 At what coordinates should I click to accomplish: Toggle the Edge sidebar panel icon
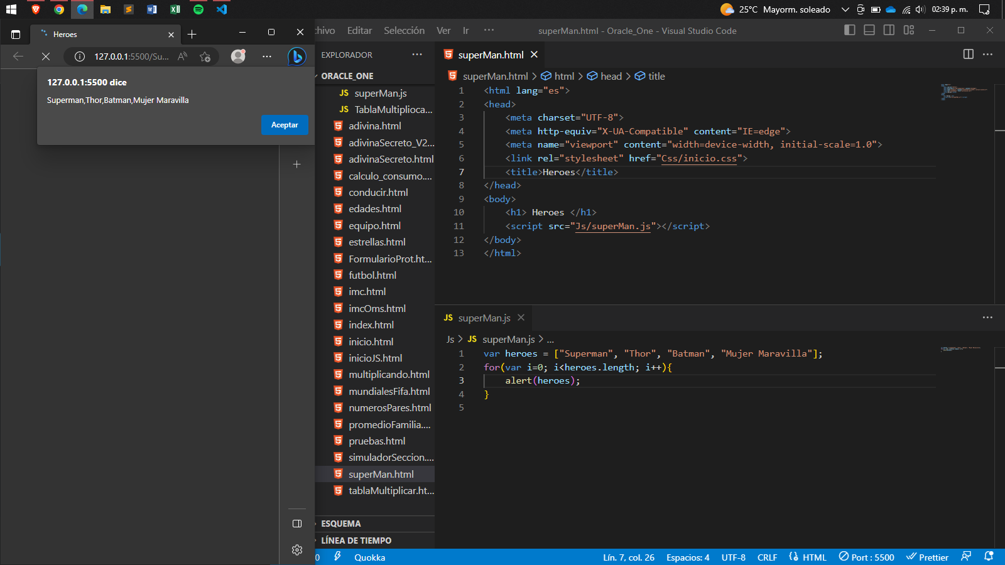[297, 524]
